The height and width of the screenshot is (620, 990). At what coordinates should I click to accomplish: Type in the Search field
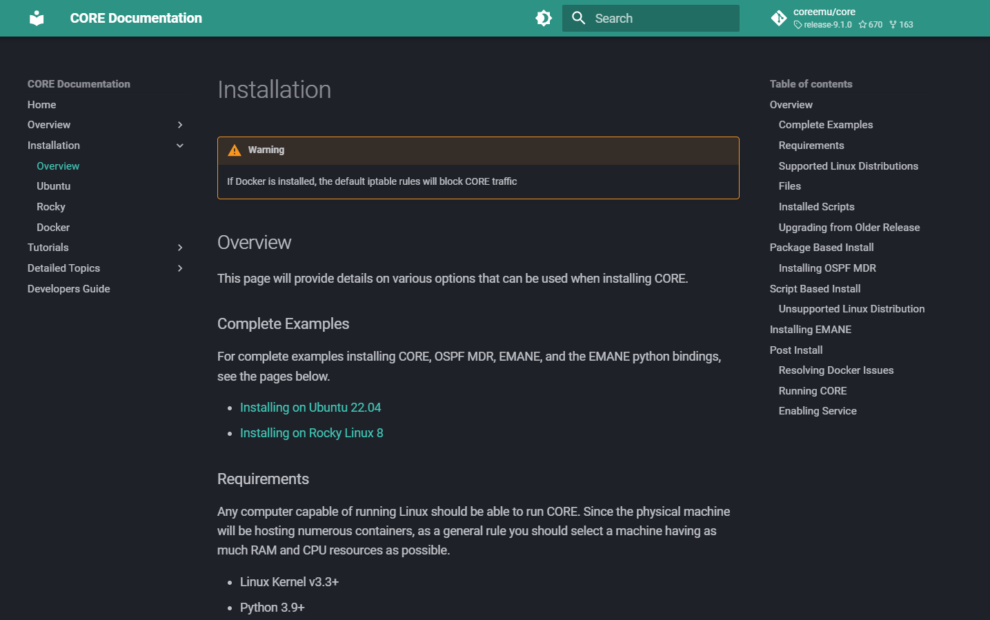pos(662,19)
